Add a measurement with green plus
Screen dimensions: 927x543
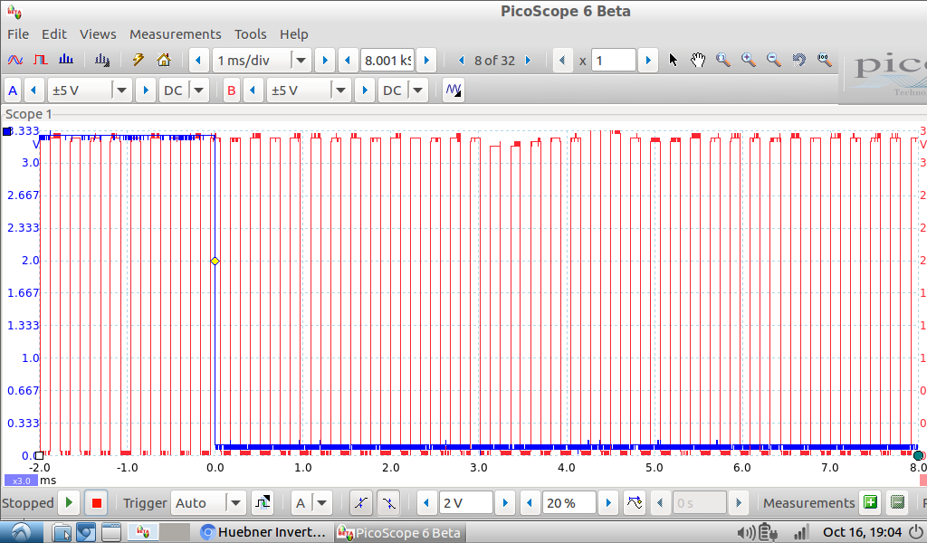point(870,503)
